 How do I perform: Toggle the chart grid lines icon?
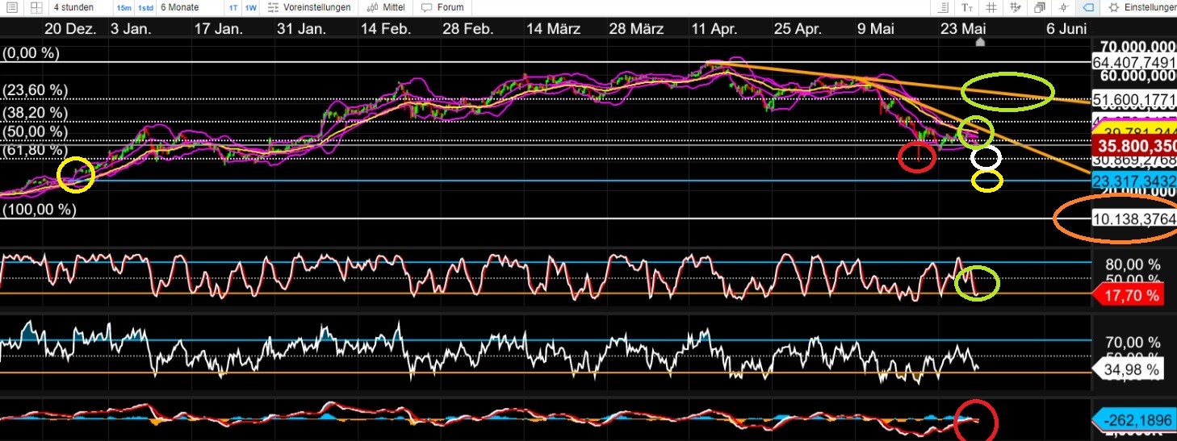pos(991,7)
